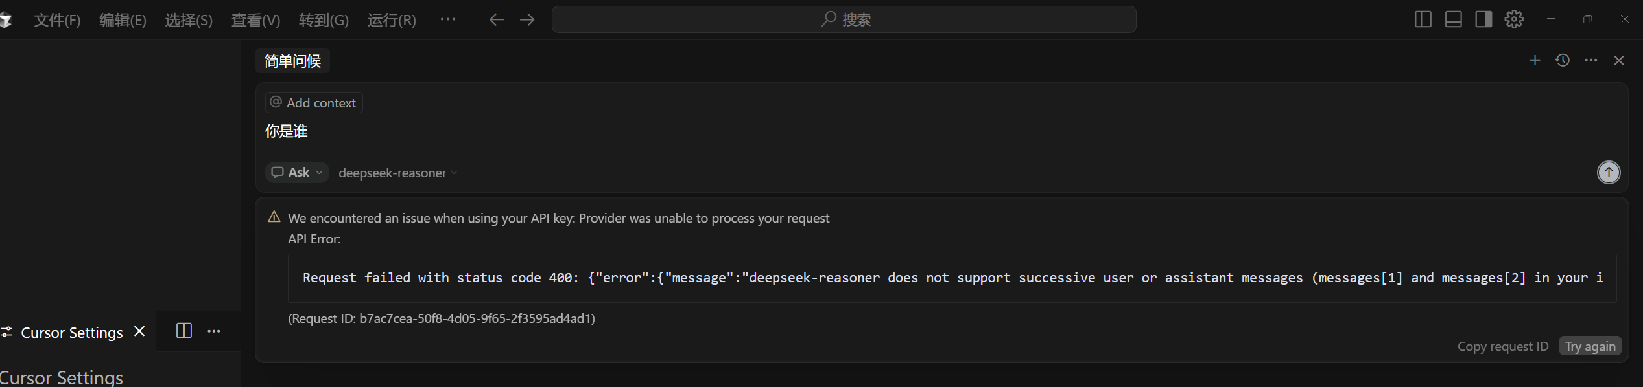The height and width of the screenshot is (387, 1643).
Task: Submit the prompt with the up-arrow send icon
Action: pyautogui.click(x=1608, y=172)
